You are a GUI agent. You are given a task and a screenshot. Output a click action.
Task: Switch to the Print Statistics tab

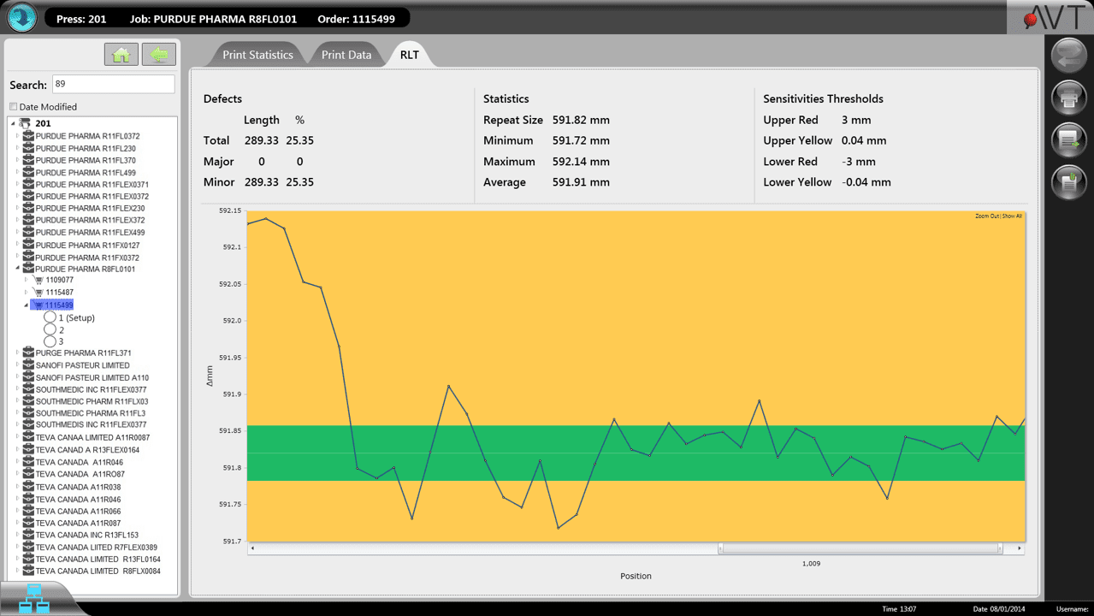257,55
